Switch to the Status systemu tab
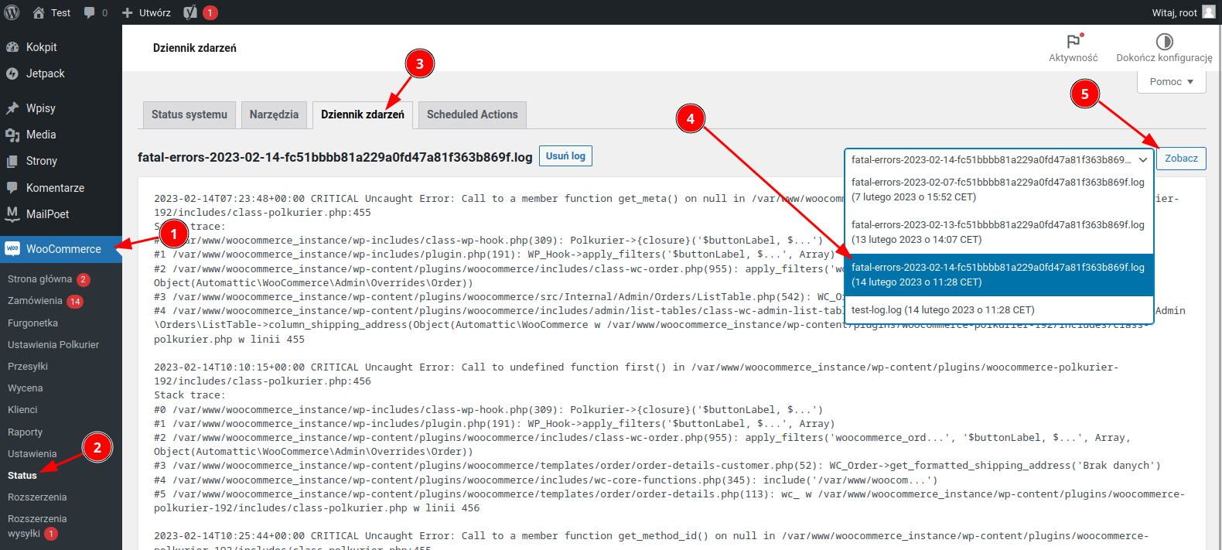This screenshot has width=1222, height=550. (189, 114)
